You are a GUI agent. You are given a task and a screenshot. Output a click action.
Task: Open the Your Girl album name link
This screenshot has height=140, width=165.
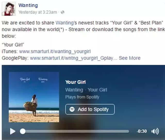click(x=97, y=90)
